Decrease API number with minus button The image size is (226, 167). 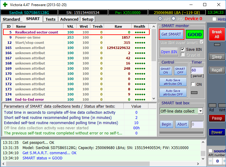tap(210, 161)
